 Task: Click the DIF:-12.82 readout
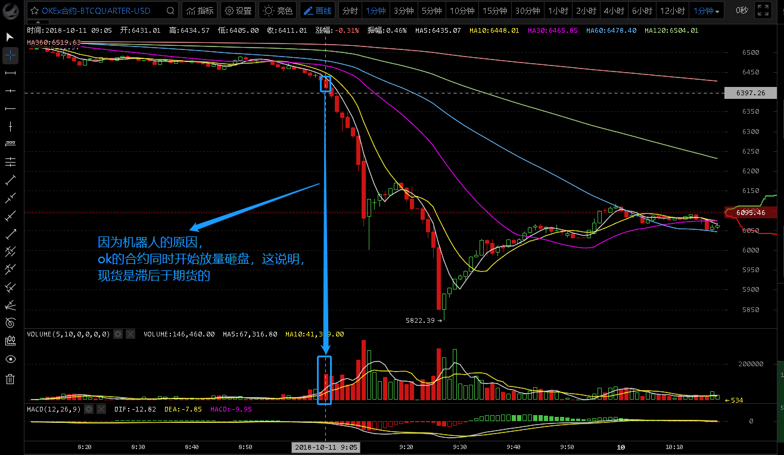135,409
